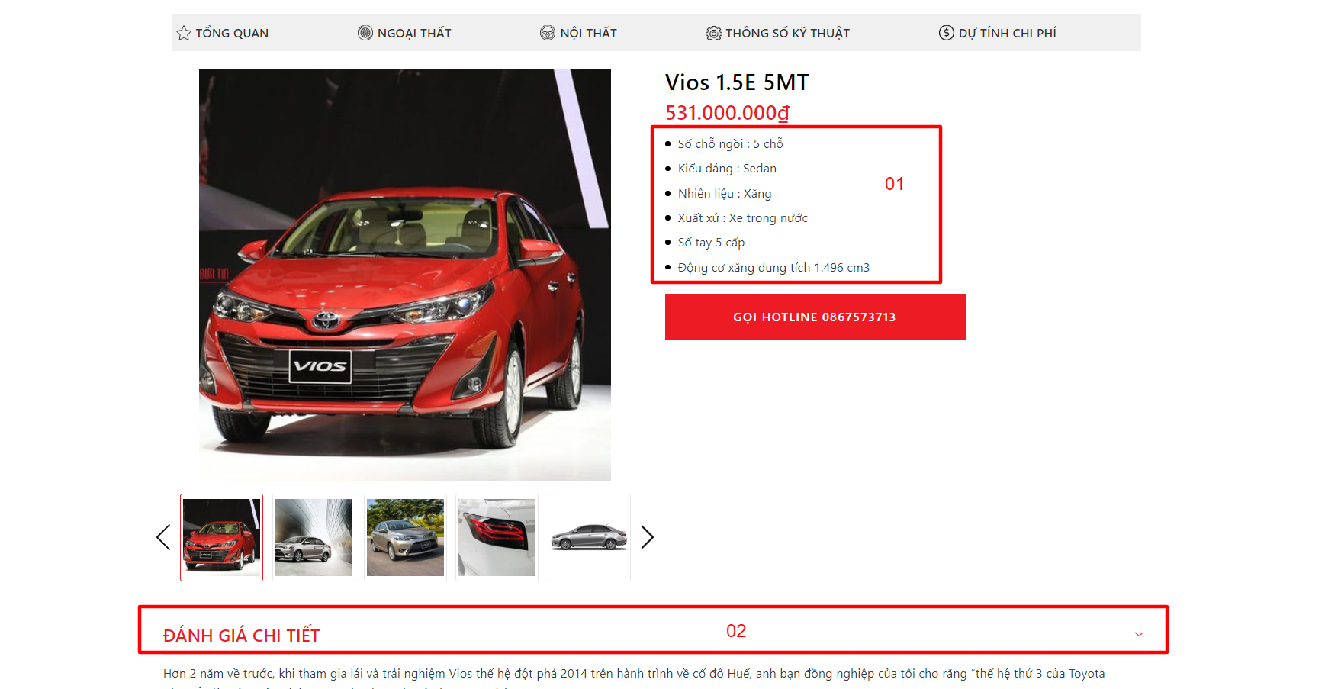Show next thumbnails with right arrow

point(648,537)
